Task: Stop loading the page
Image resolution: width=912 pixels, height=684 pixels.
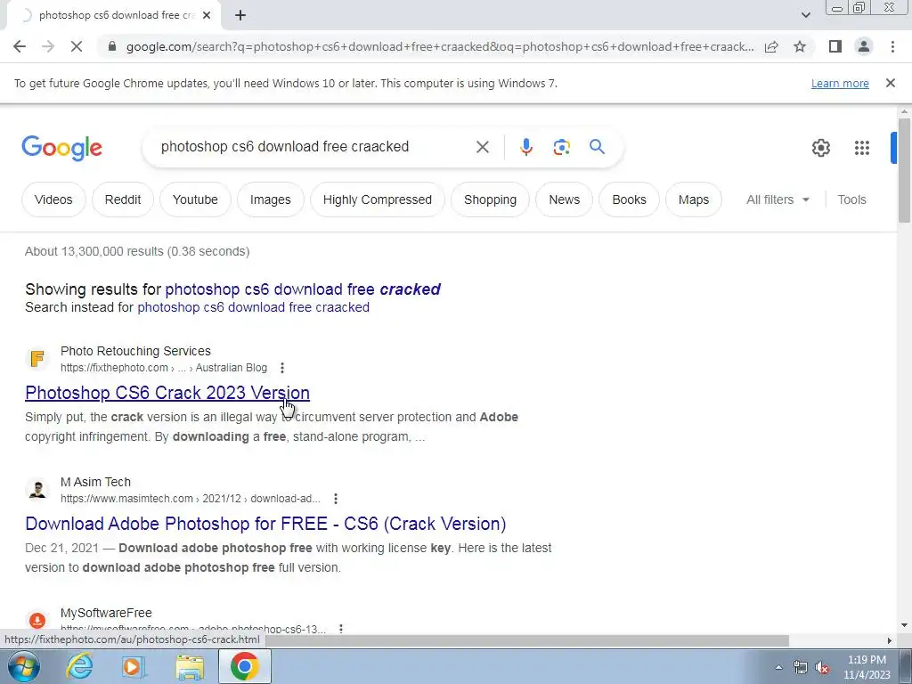Action: 77,46
